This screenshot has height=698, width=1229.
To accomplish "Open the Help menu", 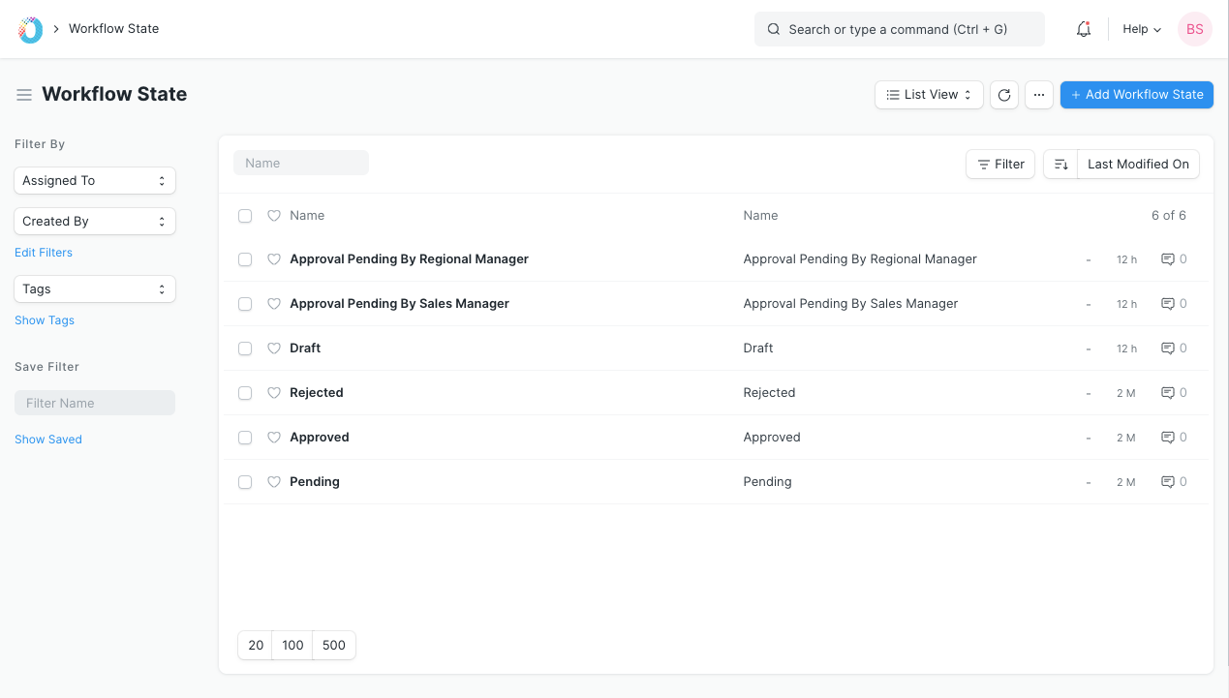I will tap(1141, 29).
